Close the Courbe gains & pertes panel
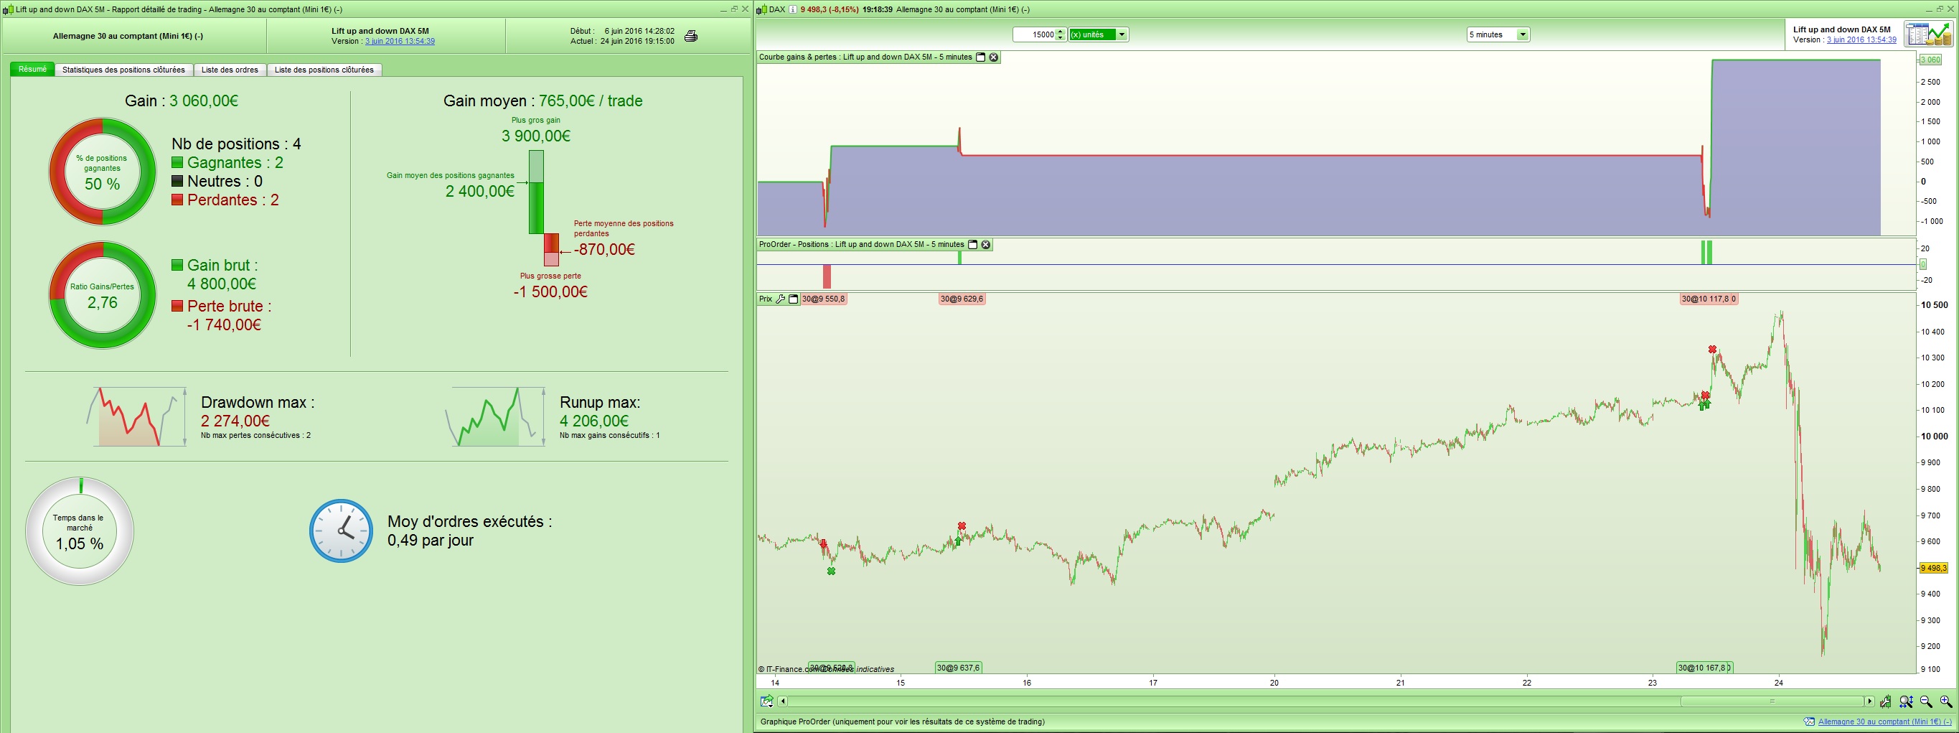The image size is (1959, 733). [x=993, y=57]
